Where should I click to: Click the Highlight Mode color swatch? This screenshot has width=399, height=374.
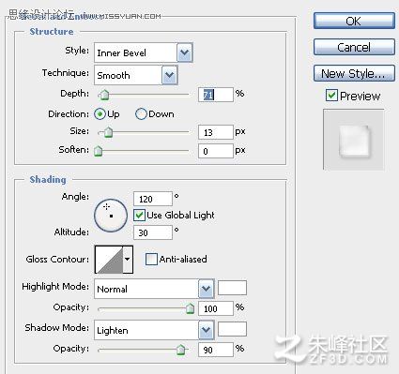pos(232,288)
